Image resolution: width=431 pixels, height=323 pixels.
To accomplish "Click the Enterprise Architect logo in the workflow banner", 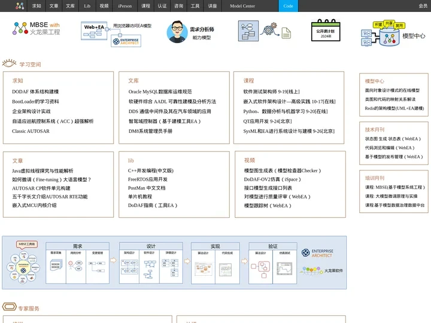I will [317, 253].
